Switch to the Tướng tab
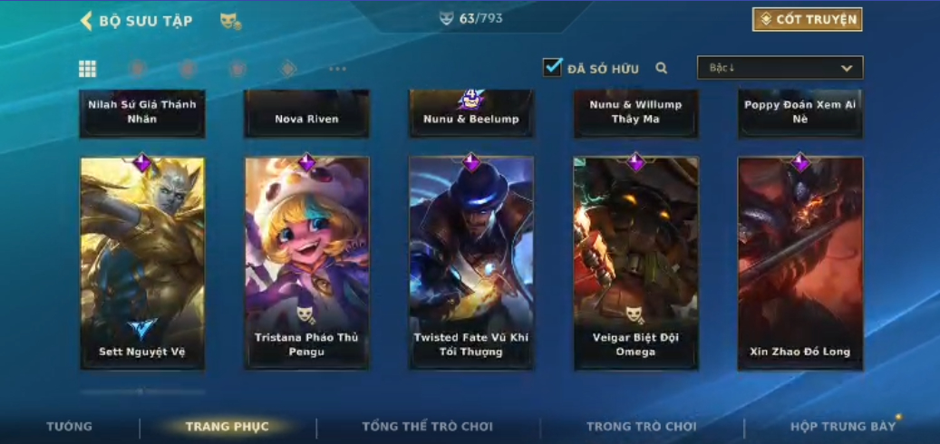The width and height of the screenshot is (940, 444). (70, 427)
